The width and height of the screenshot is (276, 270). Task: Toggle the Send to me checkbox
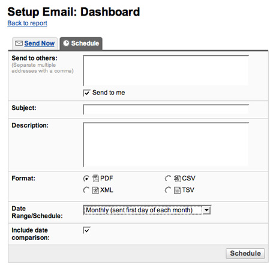[86, 93]
